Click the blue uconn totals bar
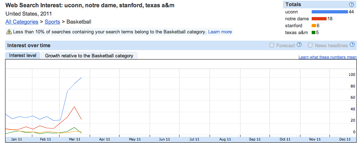 tap(330, 12)
